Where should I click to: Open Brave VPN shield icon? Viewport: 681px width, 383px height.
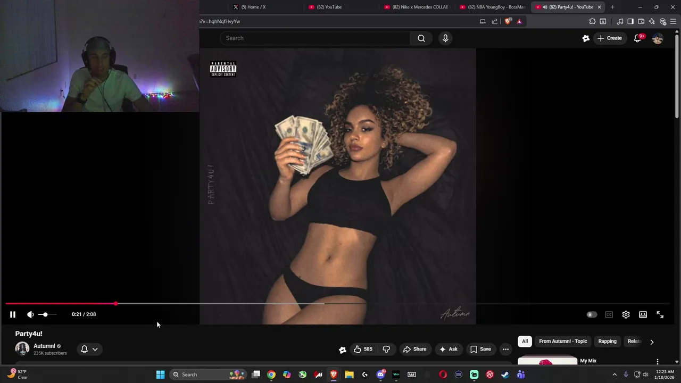(663, 21)
